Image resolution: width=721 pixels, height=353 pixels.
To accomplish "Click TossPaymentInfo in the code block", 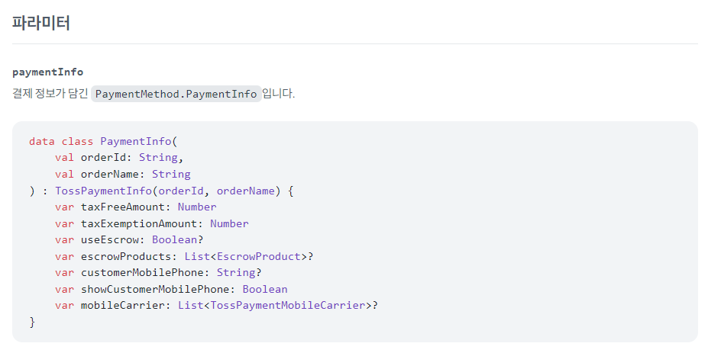I will click(x=103, y=191).
